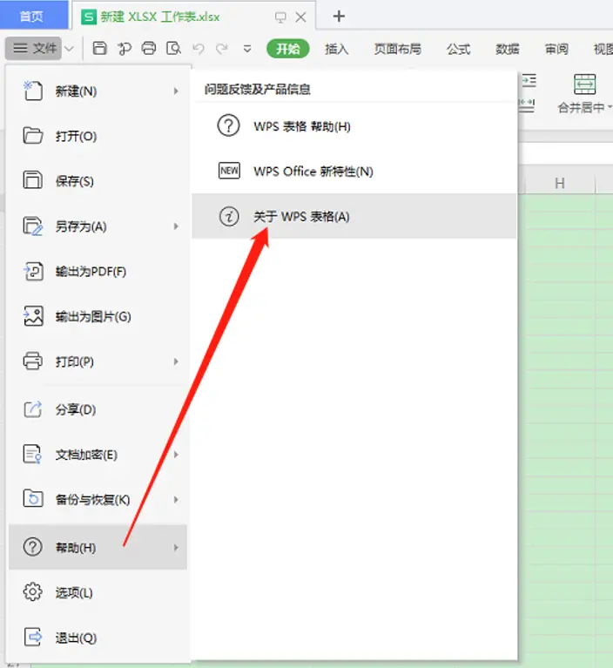This screenshot has width=613, height=668.
Task: Open 关于 WPS 表格(A) submenu item
Action: 354,216
